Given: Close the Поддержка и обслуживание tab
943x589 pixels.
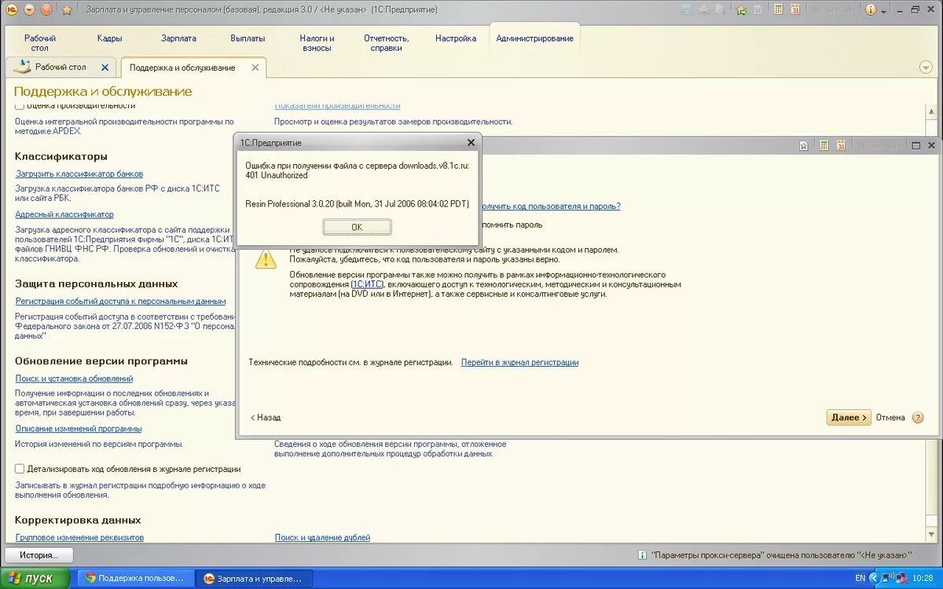Looking at the screenshot, I should [255, 68].
